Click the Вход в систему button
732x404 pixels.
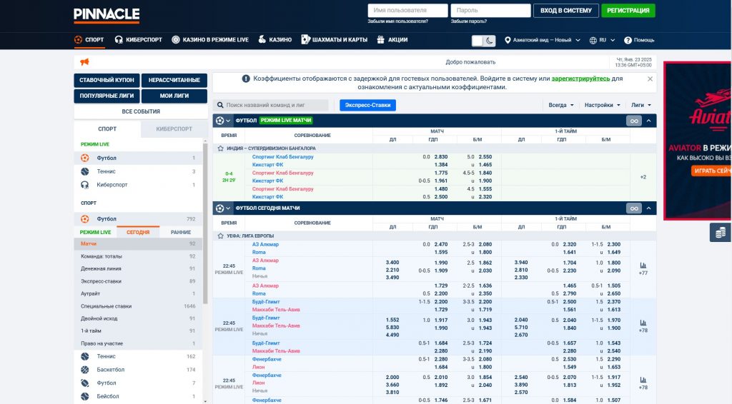(x=566, y=10)
